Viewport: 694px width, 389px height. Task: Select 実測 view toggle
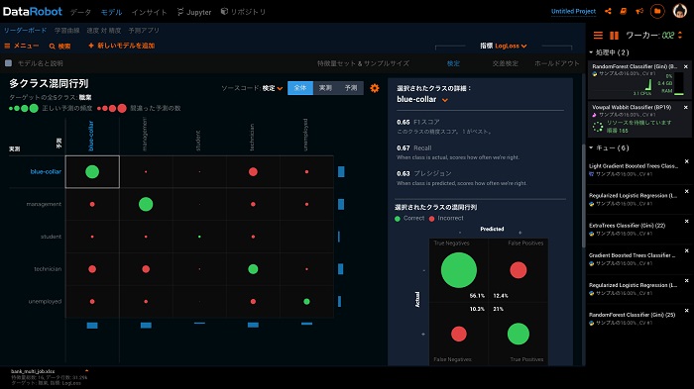point(325,88)
